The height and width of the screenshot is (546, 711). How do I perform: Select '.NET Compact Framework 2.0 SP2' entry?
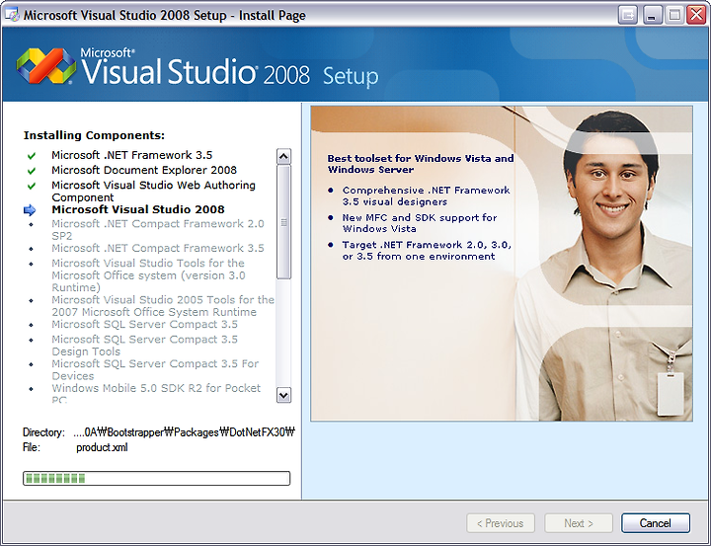pyautogui.click(x=158, y=229)
